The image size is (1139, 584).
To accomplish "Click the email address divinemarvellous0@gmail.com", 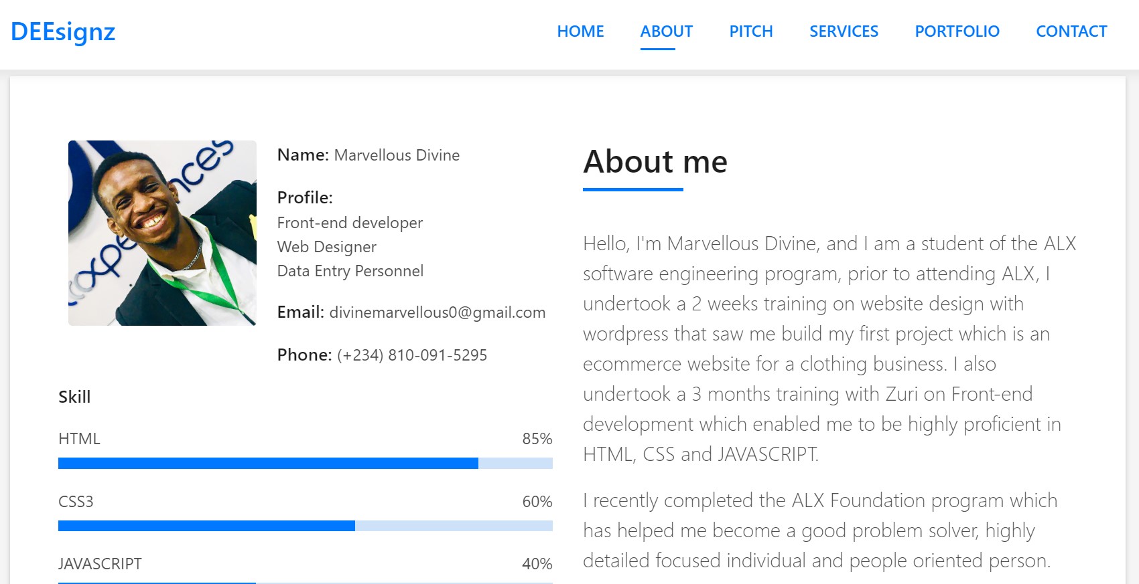I will pyautogui.click(x=437, y=312).
